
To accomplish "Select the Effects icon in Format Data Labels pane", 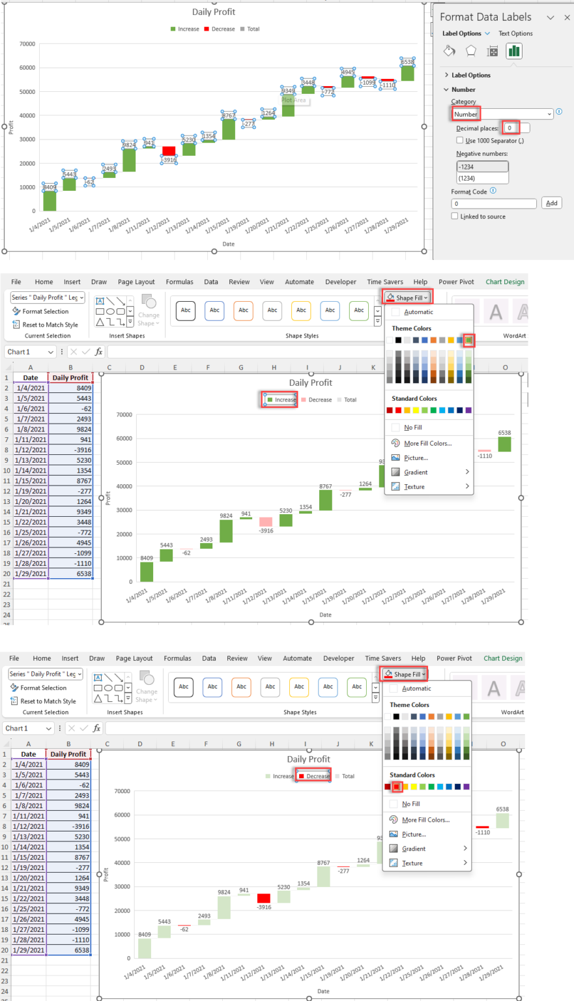I will click(x=471, y=51).
